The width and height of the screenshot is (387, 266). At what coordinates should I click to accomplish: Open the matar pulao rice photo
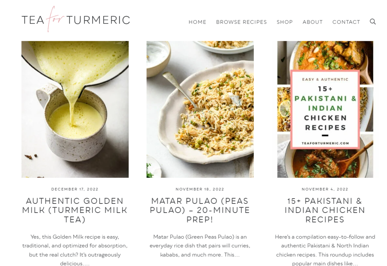point(200,109)
